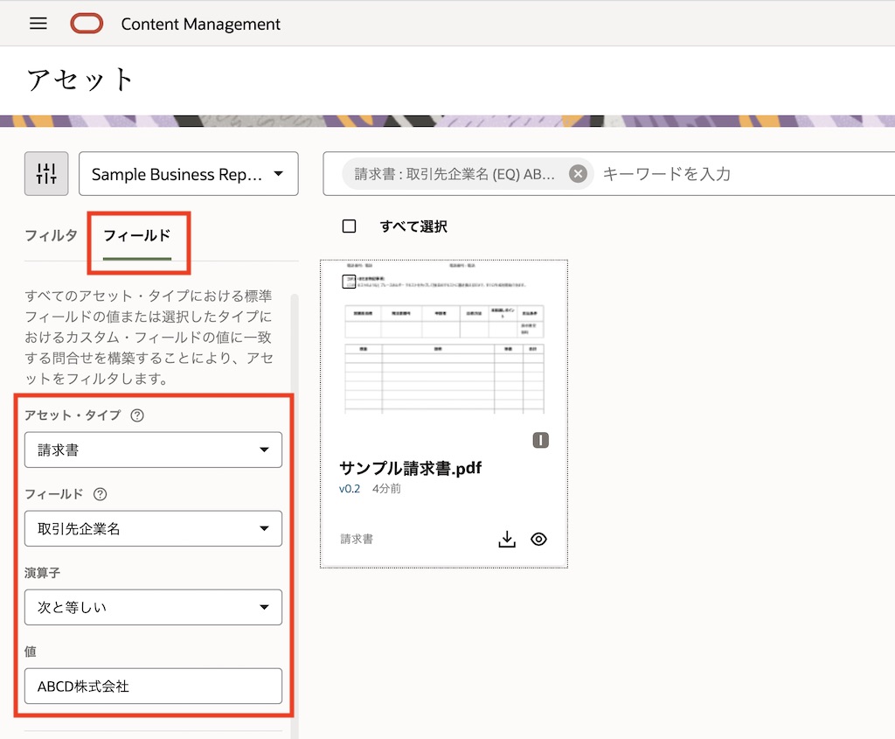
Task: Click the 値 field containing ABCD株式会社
Action: [153, 687]
